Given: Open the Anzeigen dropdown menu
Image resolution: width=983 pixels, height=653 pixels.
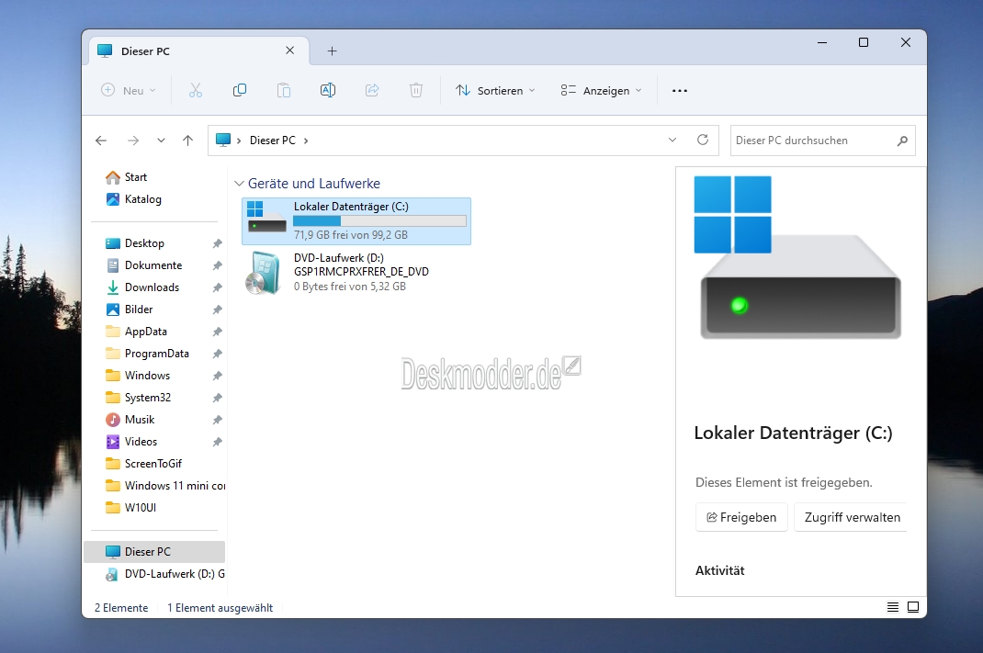Looking at the screenshot, I should [x=601, y=90].
